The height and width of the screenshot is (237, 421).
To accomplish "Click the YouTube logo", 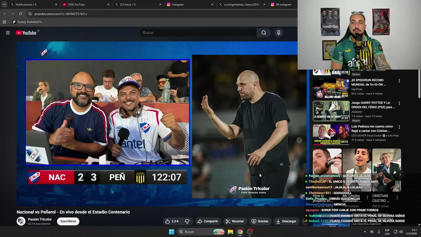I will [x=26, y=33].
